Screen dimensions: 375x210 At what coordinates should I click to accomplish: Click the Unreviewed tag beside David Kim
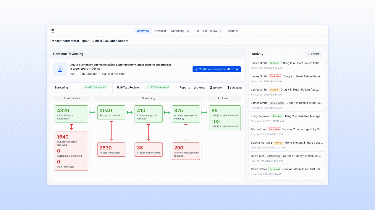coord(273,156)
